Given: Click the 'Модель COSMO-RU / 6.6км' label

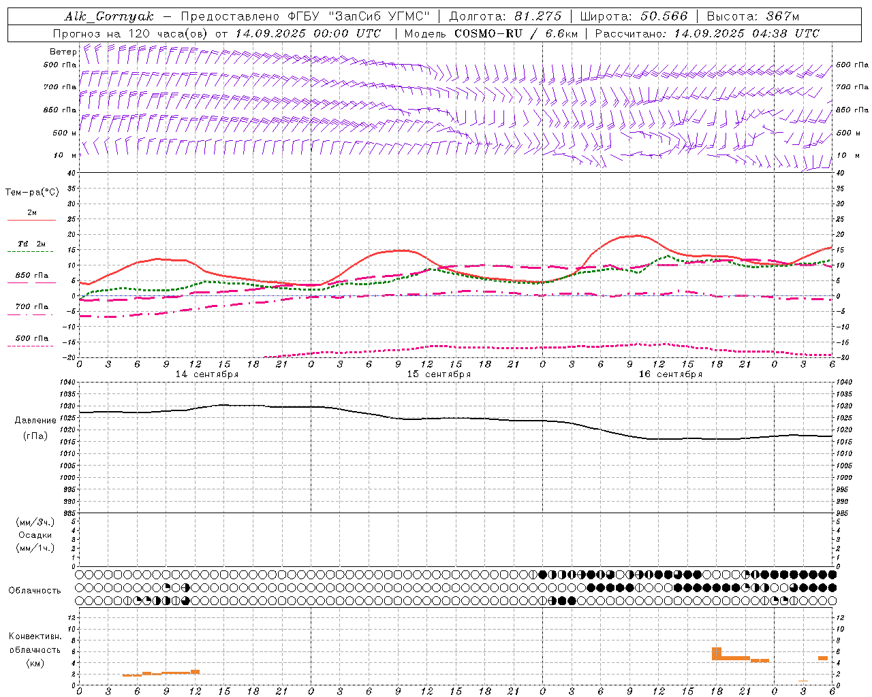Looking at the screenshot, I should (491, 33).
